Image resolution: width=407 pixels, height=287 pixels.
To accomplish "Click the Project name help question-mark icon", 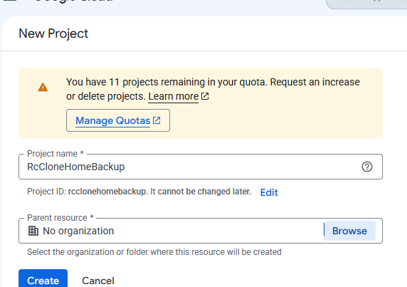I will coord(366,167).
